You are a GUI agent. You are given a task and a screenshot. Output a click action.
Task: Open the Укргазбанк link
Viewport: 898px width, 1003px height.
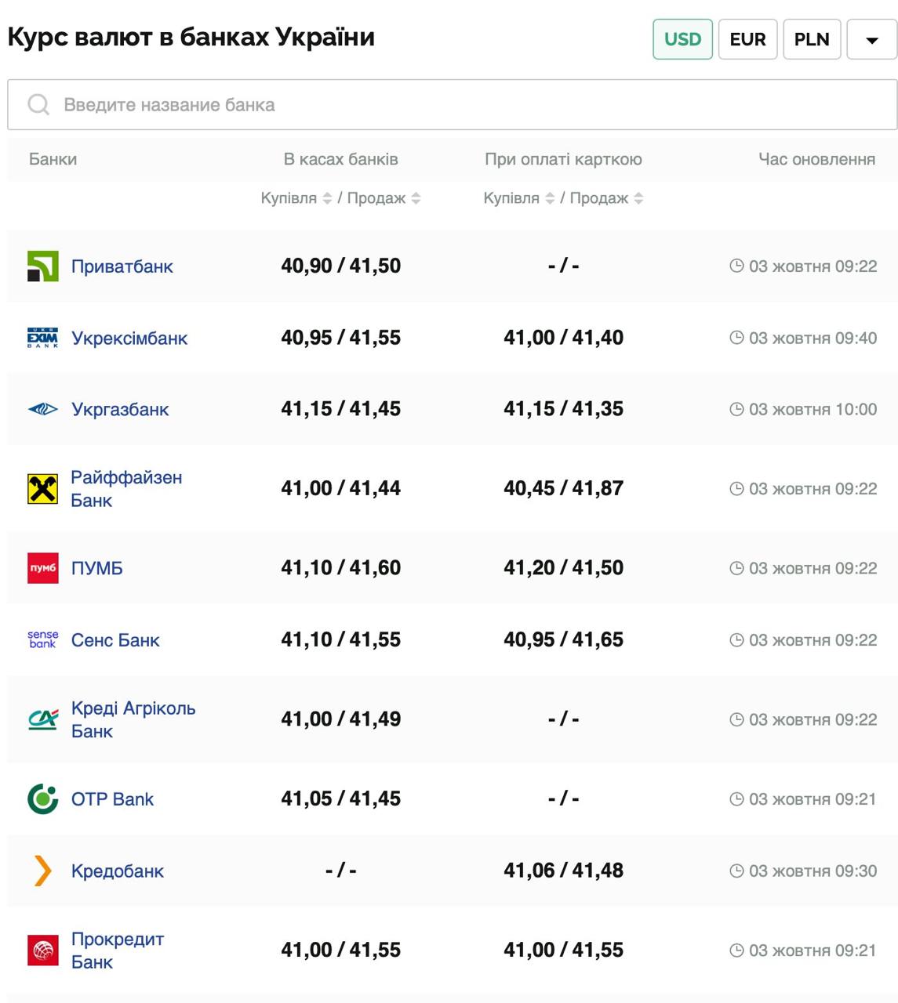point(120,410)
